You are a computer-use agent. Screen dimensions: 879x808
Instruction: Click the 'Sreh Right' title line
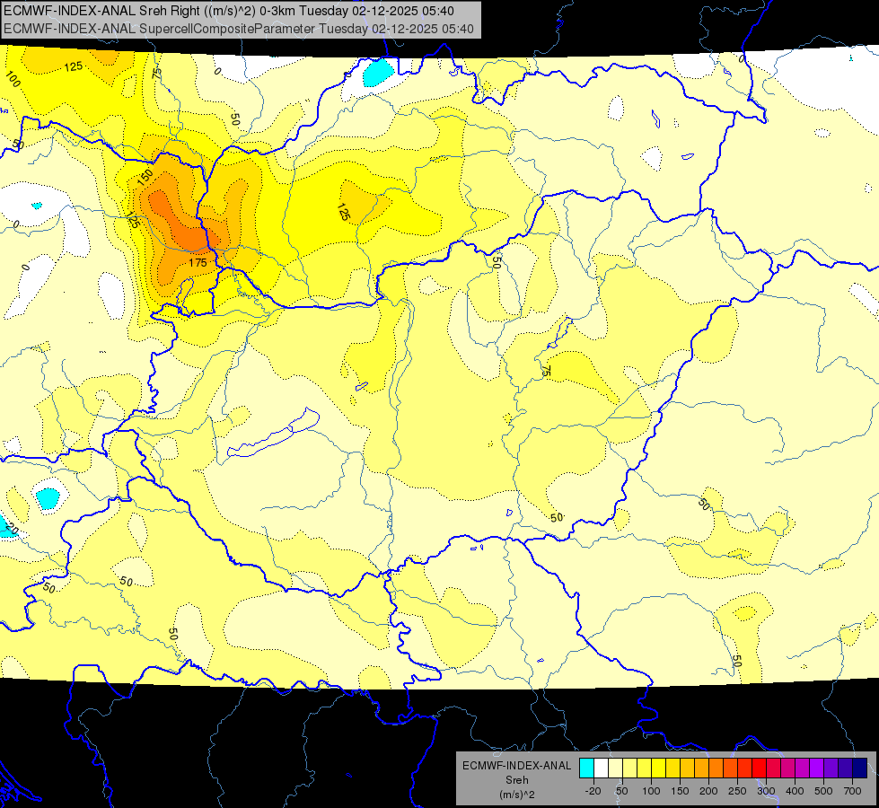tap(229, 11)
